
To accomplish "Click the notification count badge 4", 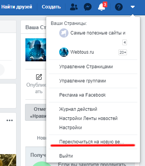I will [x=125, y=43].
